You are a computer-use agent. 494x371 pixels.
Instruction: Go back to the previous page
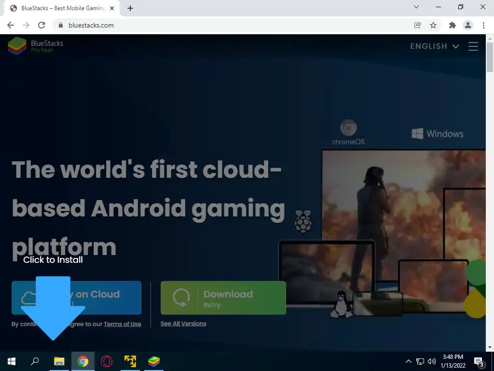(x=11, y=25)
